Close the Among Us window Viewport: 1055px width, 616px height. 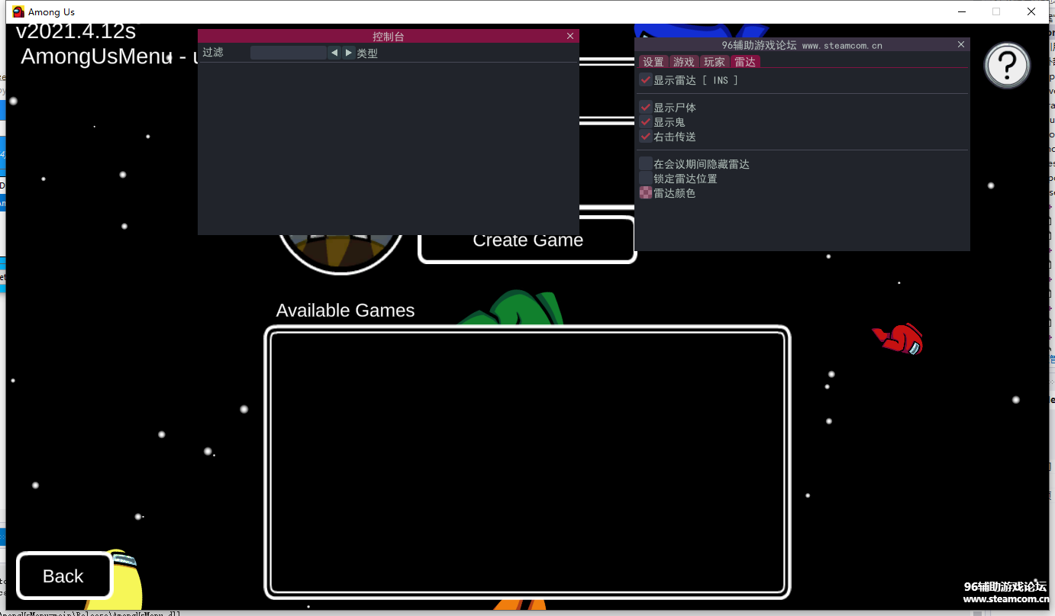(1031, 11)
